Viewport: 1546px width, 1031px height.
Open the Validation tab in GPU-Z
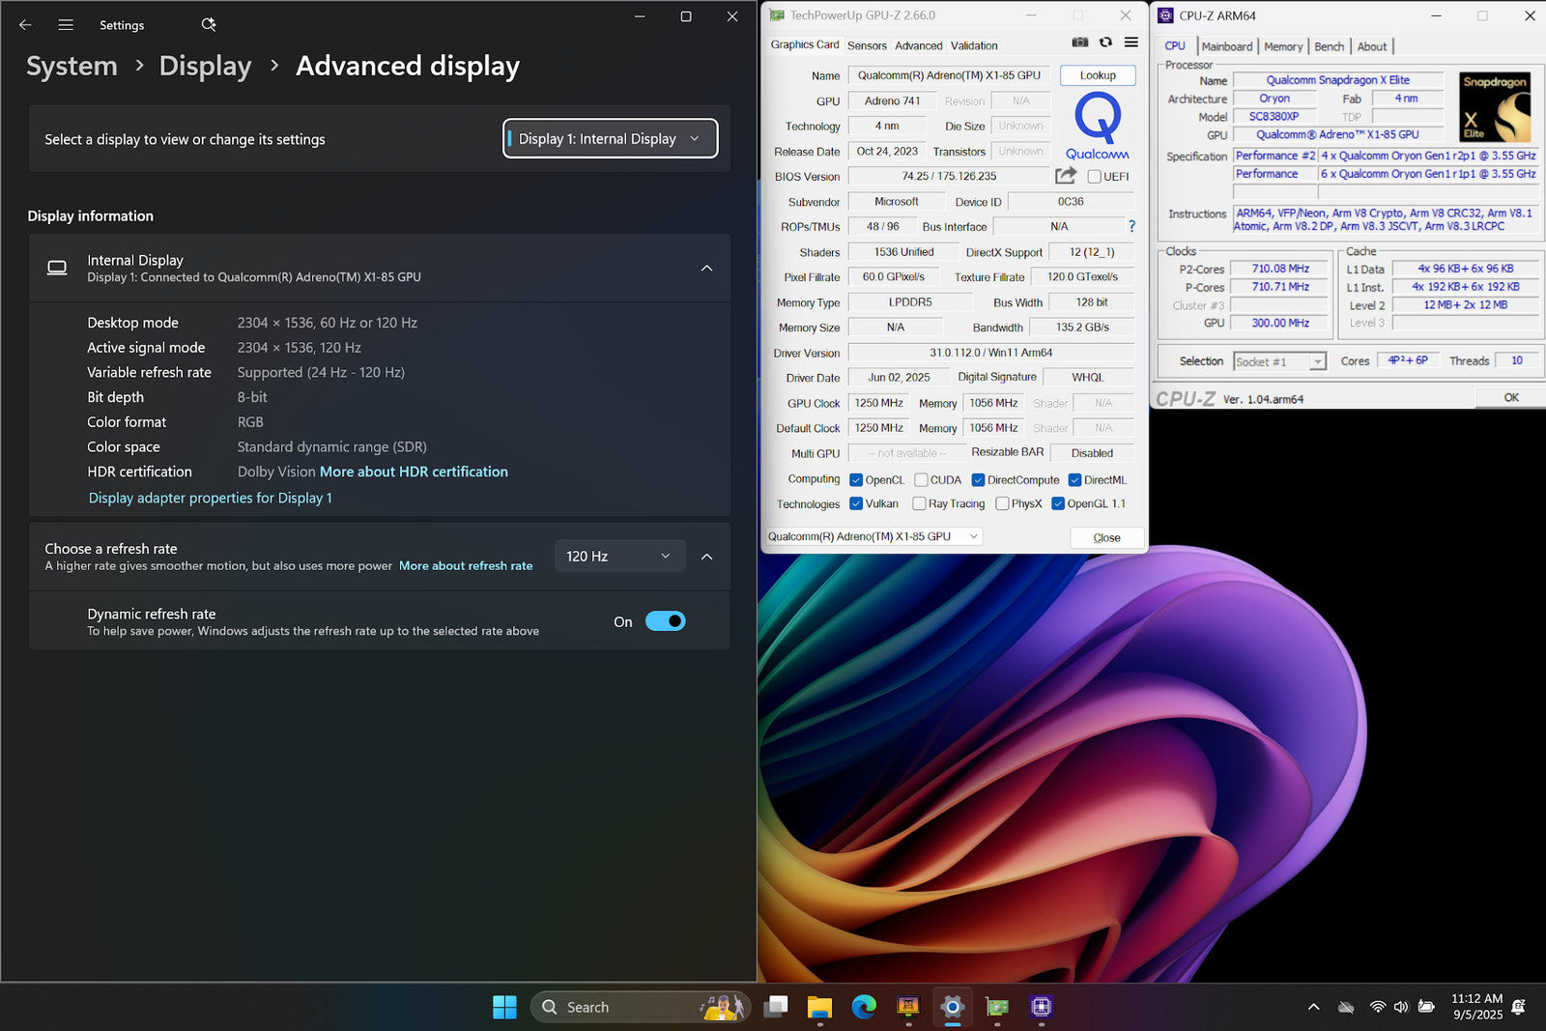[974, 45]
